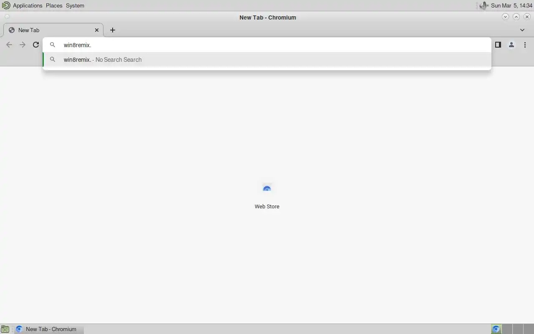Open a new tab with plus button

tap(113, 30)
